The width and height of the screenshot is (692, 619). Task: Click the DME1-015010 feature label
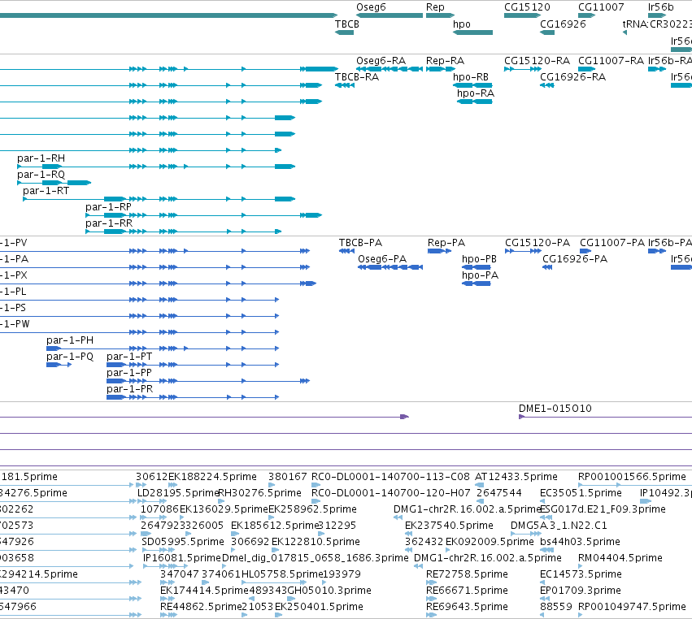555,409
